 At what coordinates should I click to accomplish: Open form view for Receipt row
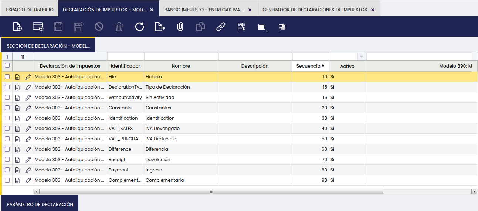[17, 160]
